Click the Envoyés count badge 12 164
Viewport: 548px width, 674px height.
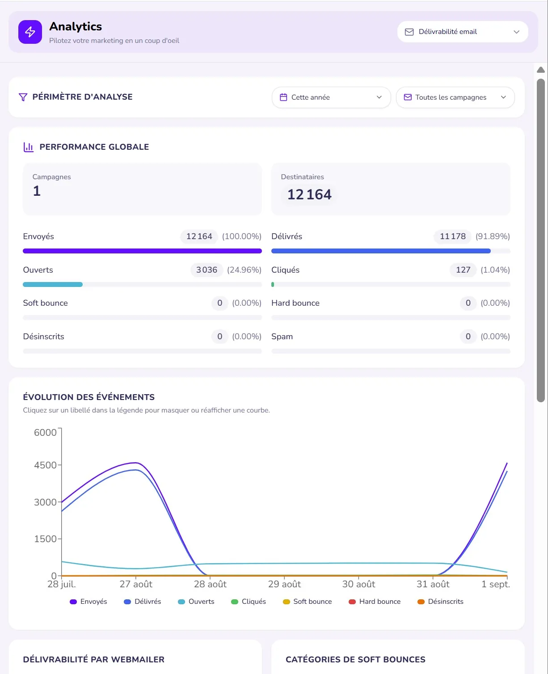[x=199, y=236]
